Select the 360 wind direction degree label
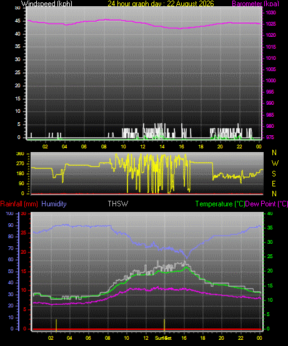288x346 pixels. click(20, 154)
